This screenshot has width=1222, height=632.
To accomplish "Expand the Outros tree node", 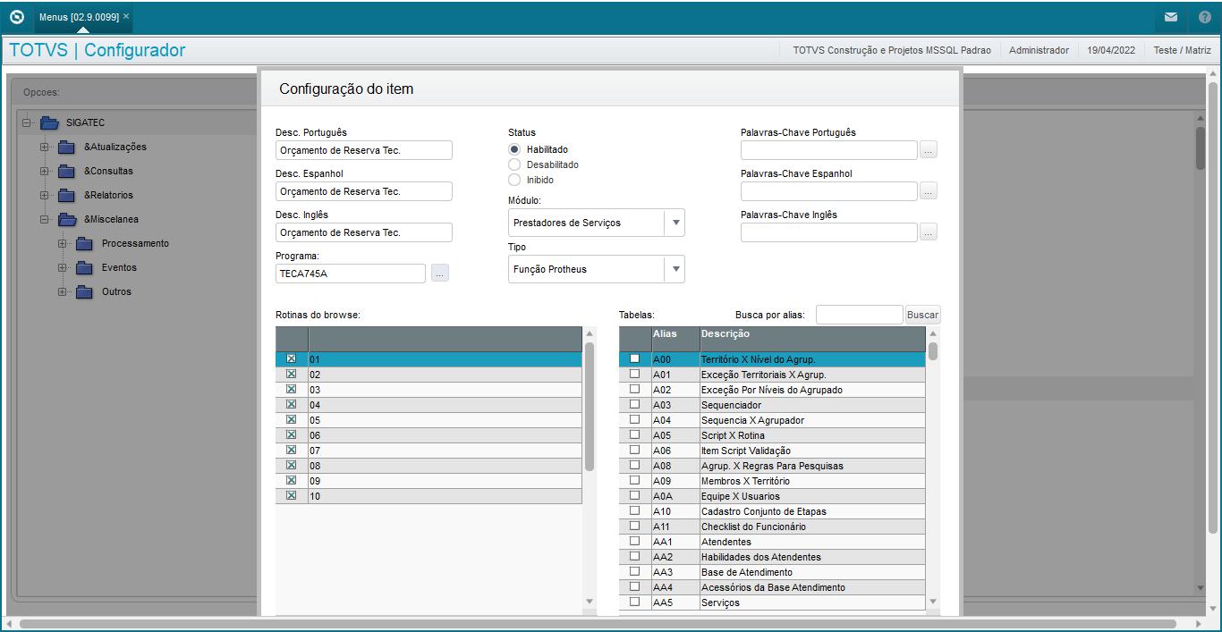I will point(62,291).
